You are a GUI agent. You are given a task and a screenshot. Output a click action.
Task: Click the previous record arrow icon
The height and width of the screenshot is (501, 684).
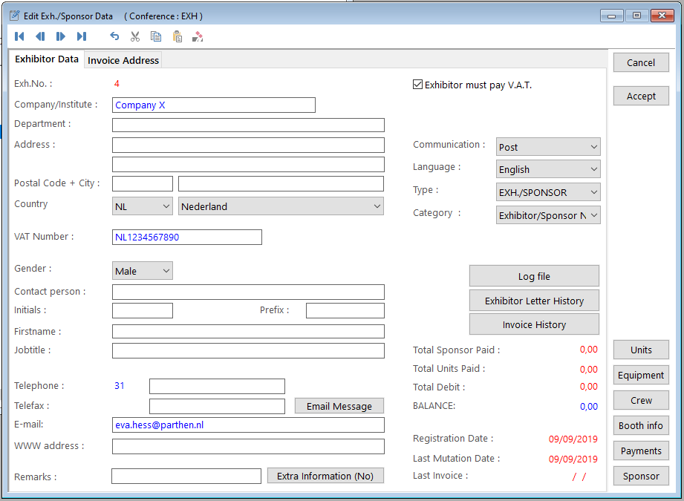(40, 36)
